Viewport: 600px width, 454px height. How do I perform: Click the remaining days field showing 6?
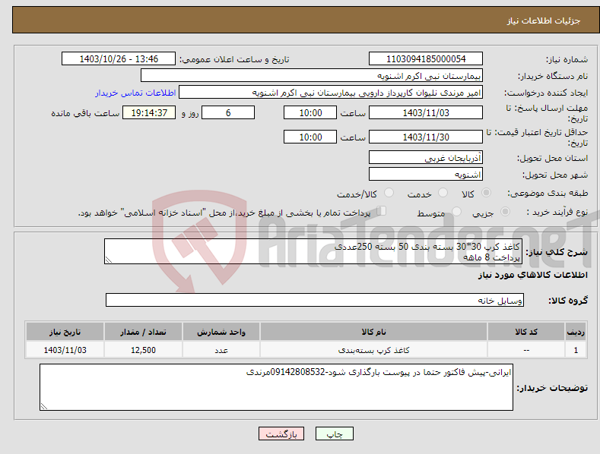[x=228, y=112]
